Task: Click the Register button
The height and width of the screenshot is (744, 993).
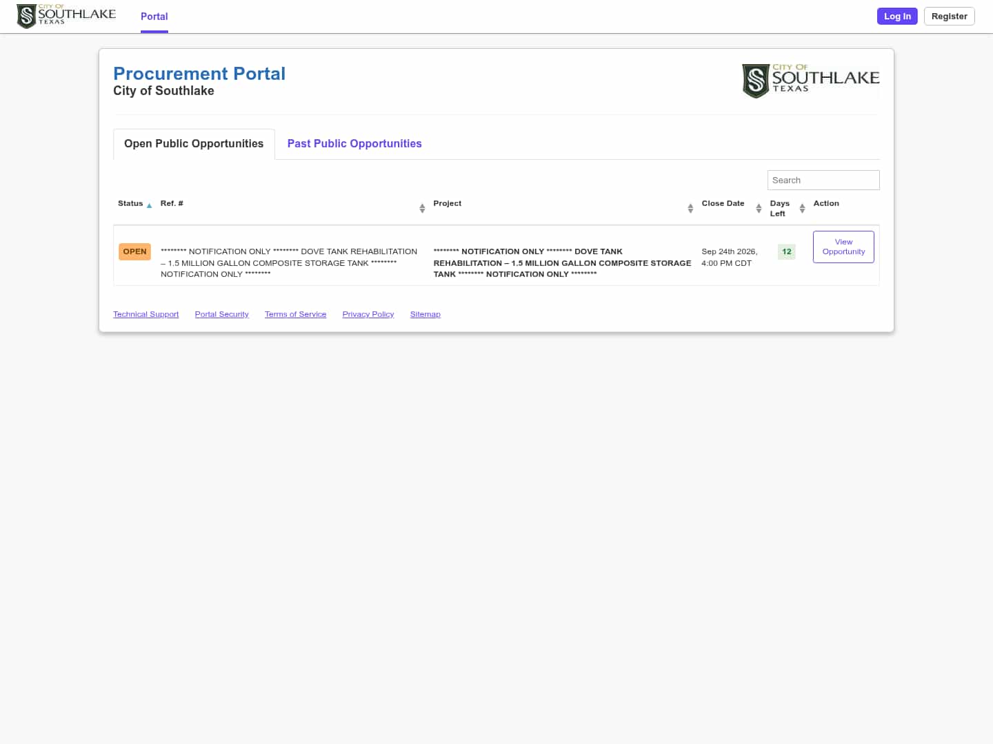Action: tap(949, 16)
